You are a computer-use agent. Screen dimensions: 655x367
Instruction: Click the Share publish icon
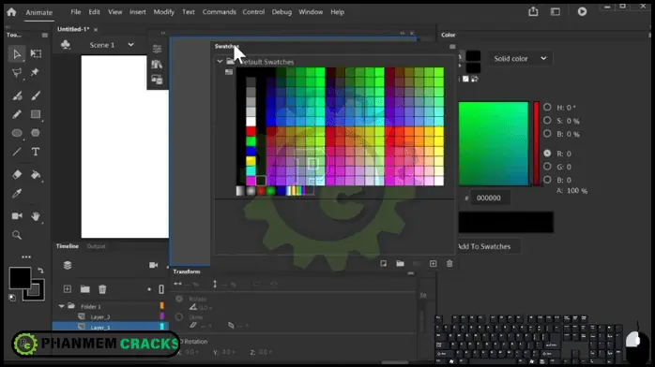pyautogui.click(x=533, y=11)
